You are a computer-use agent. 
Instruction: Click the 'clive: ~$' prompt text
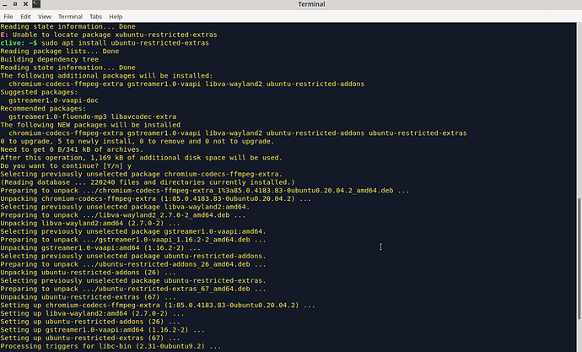19,43
